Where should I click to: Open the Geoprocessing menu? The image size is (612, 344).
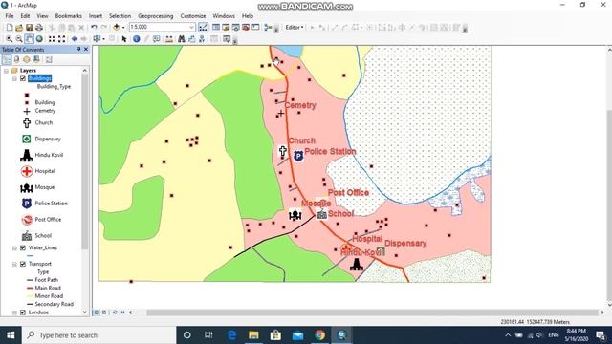tap(155, 16)
